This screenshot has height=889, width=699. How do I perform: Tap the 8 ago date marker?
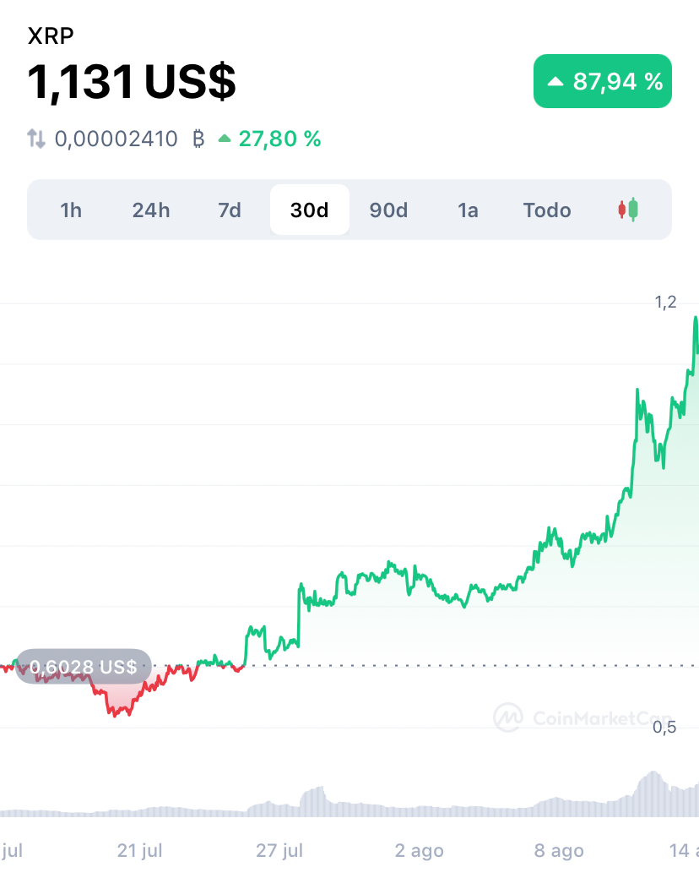[x=559, y=850]
